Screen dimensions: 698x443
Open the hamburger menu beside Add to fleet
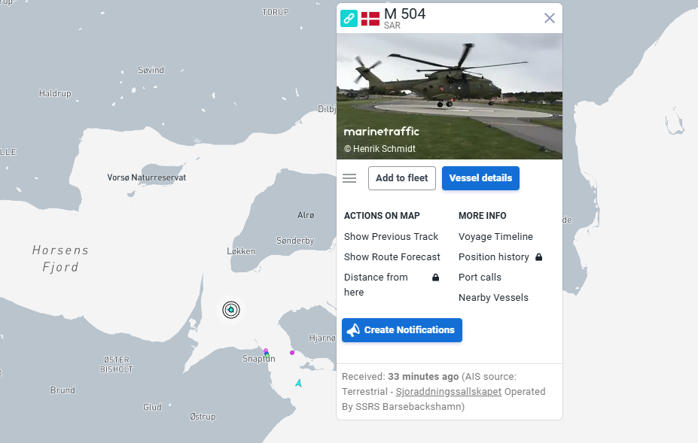pyautogui.click(x=349, y=178)
